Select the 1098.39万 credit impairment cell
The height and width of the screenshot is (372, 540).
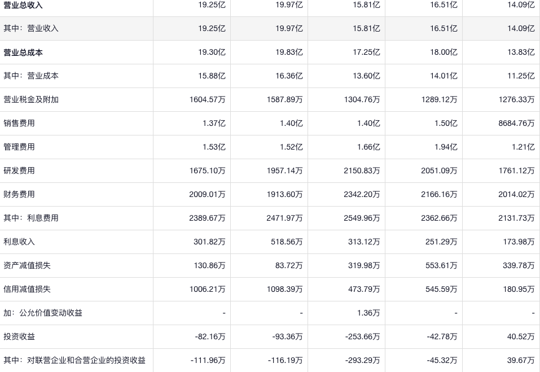tap(284, 289)
